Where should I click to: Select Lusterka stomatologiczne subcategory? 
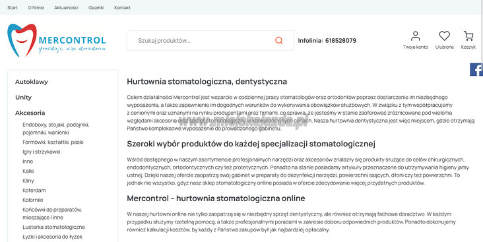pos(53,227)
